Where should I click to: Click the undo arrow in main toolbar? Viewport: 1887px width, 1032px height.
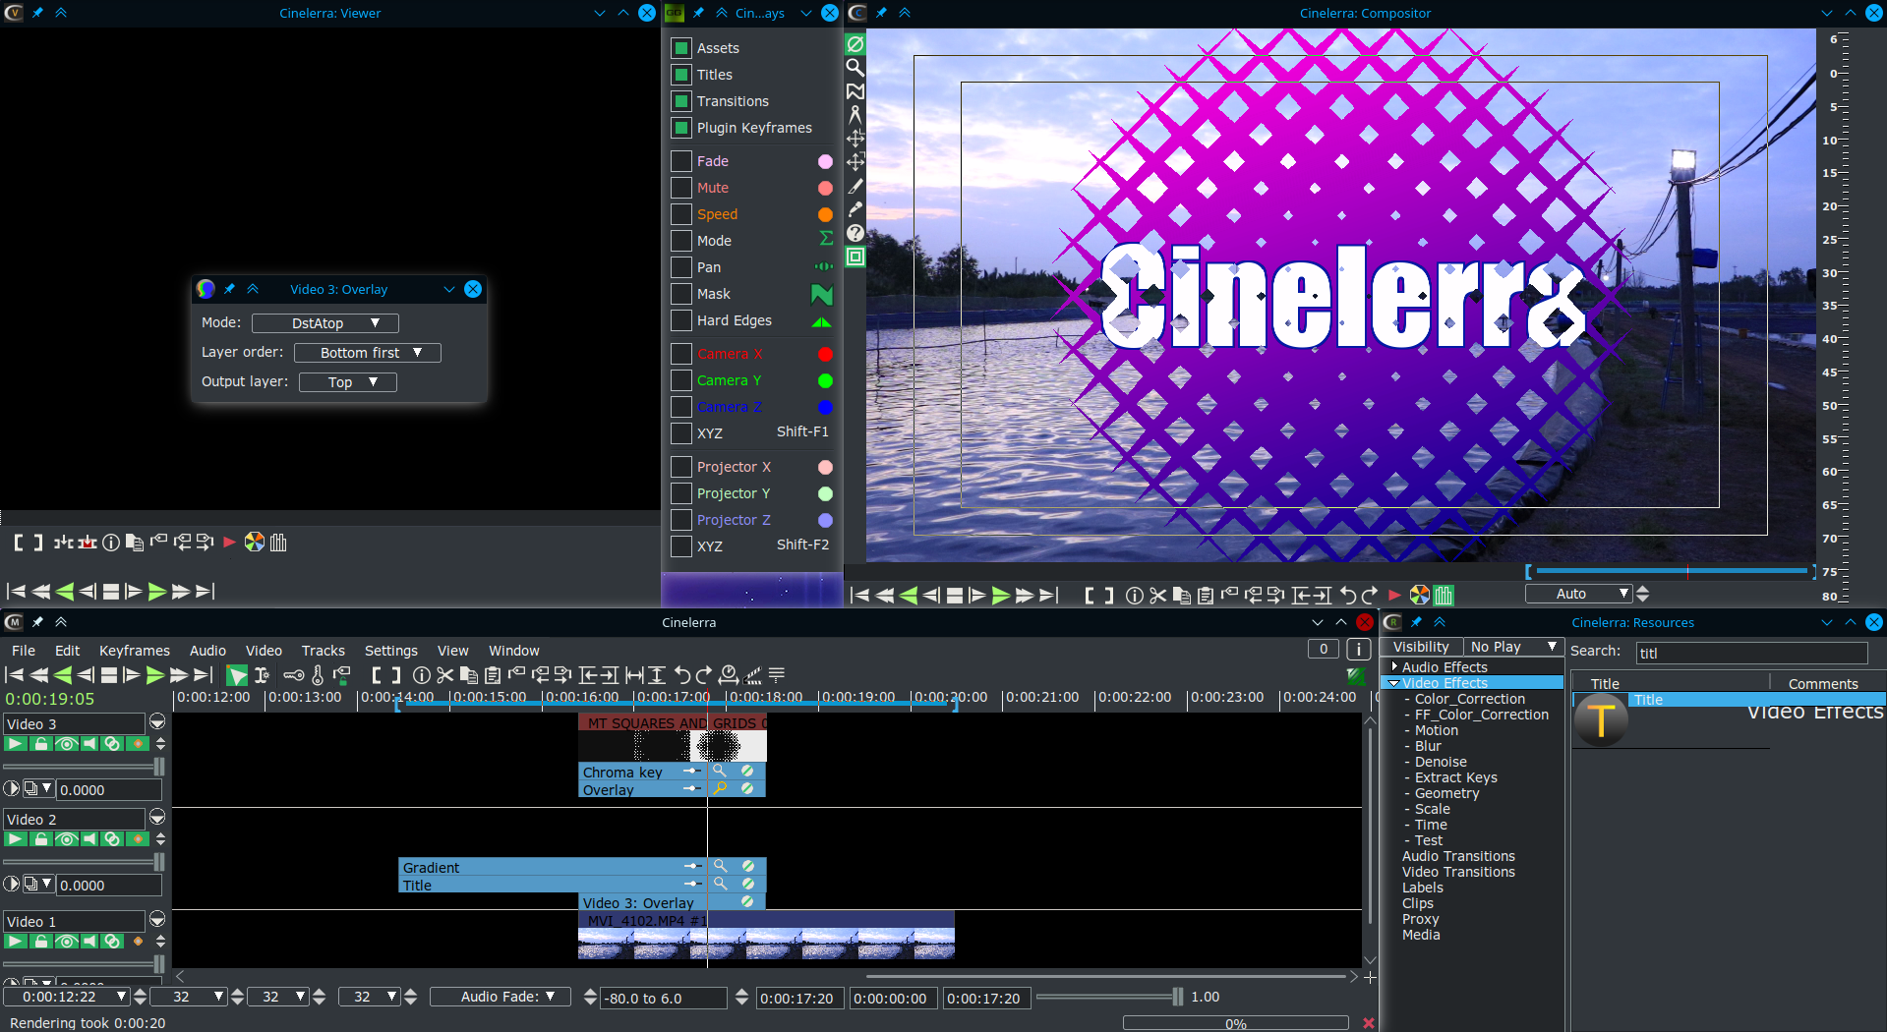(681, 675)
